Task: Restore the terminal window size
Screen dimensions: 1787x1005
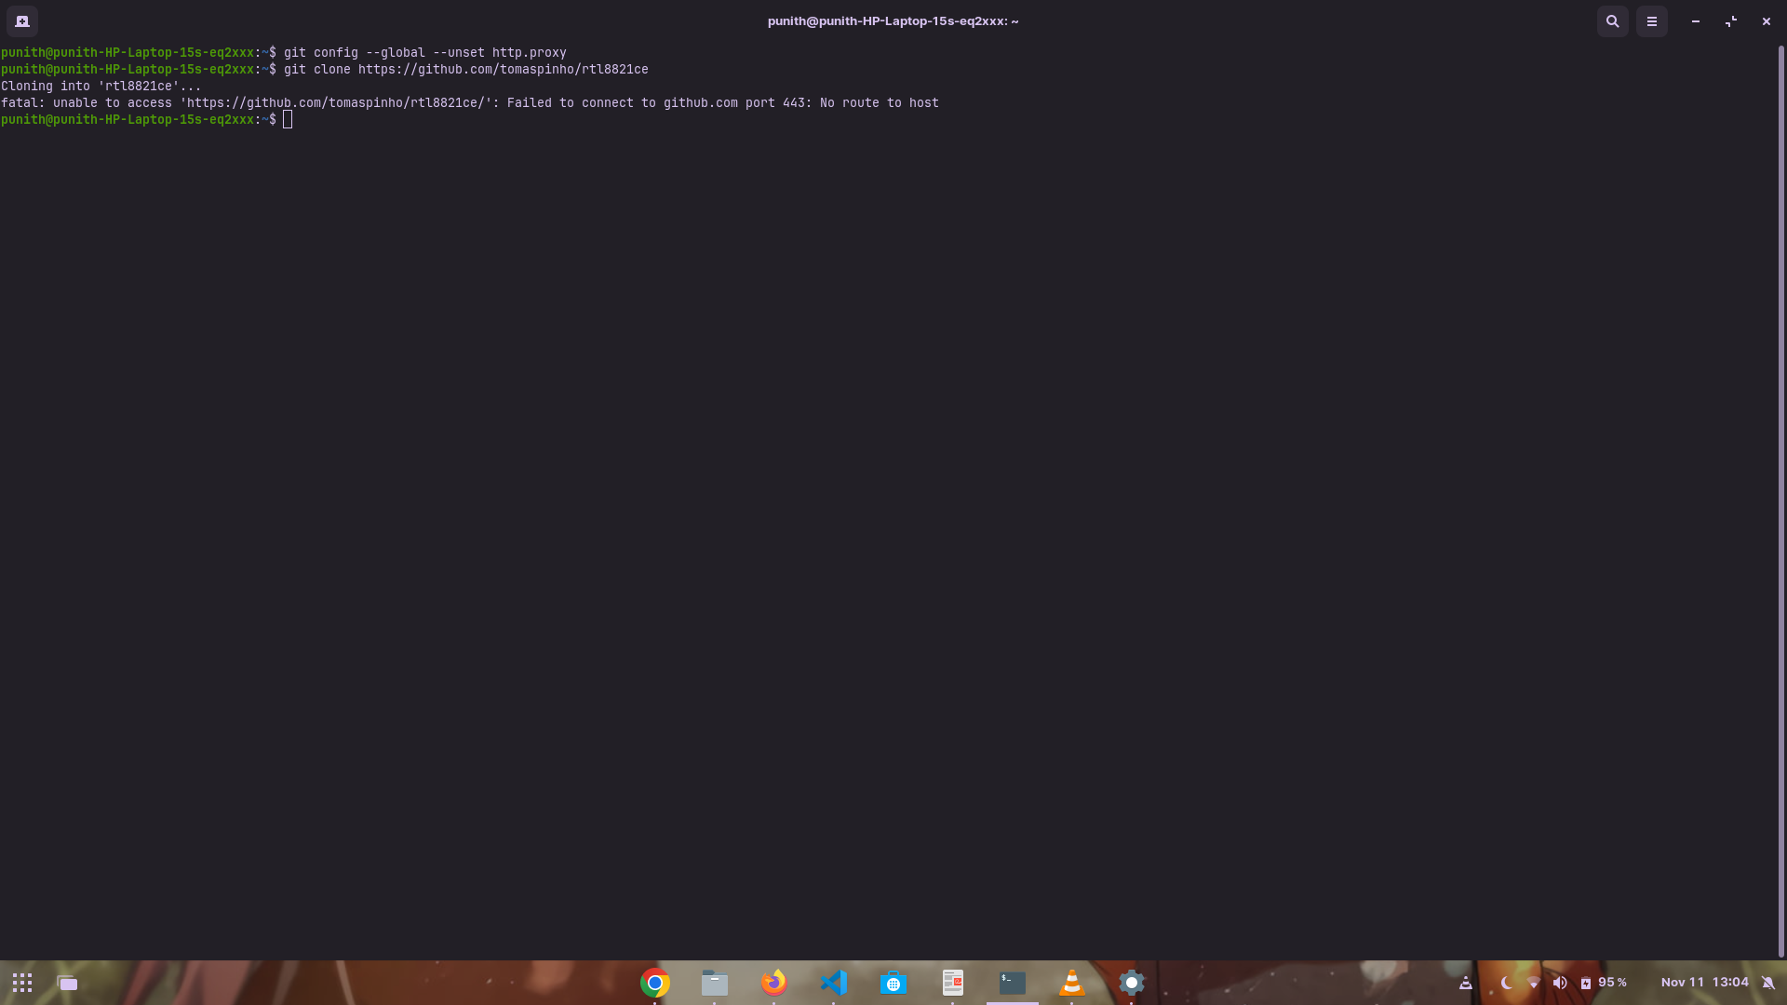Action: click(1731, 20)
